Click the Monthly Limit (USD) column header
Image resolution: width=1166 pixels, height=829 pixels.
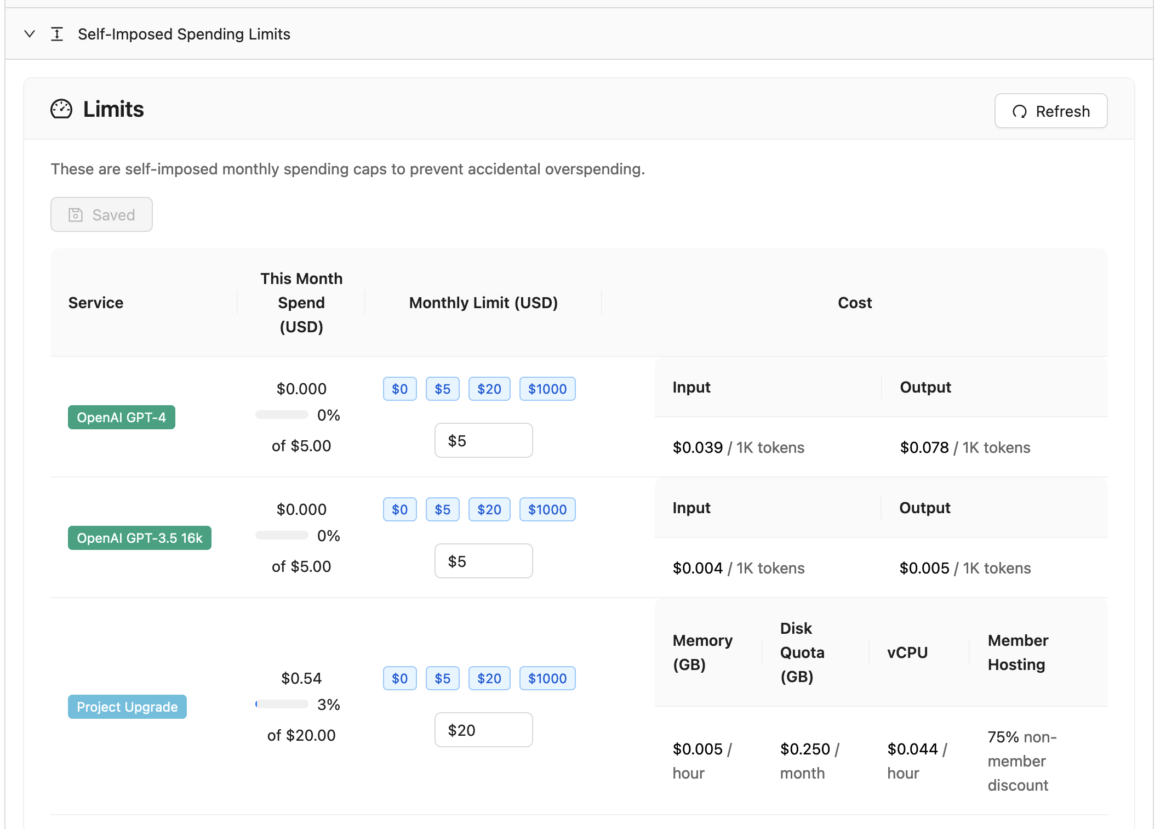pyautogui.click(x=483, y=303)
